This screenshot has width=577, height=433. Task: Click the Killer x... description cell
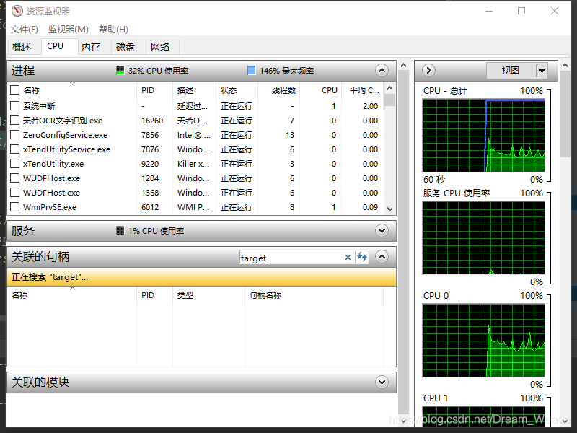click(193, 164)
